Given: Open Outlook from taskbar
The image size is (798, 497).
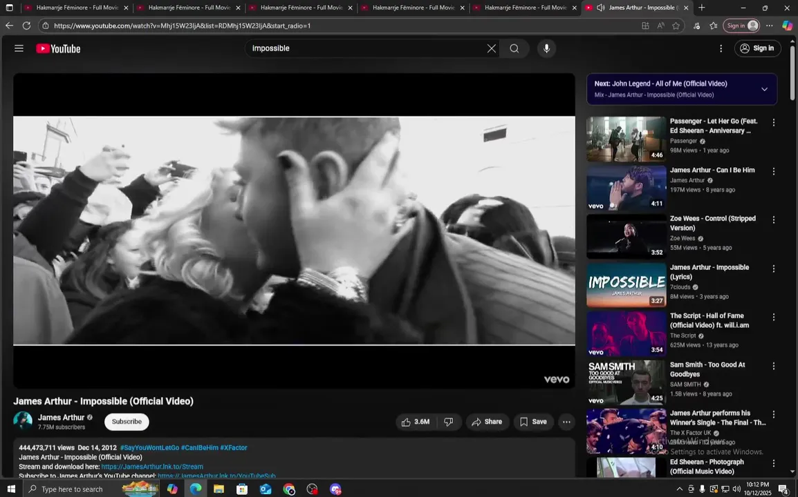Looking at the screenshot, I should pos(266,489).
